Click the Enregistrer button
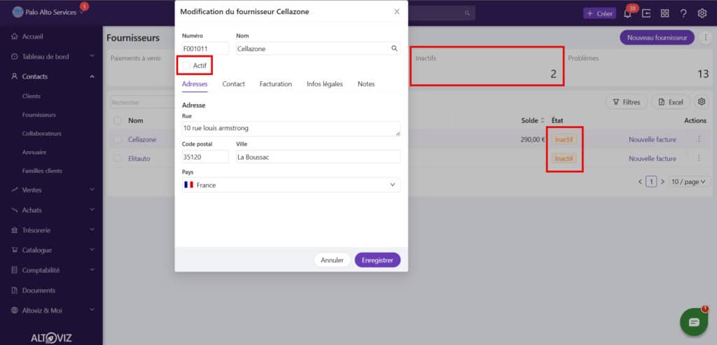This screenshot has height=345, width=717. (377, 260)
